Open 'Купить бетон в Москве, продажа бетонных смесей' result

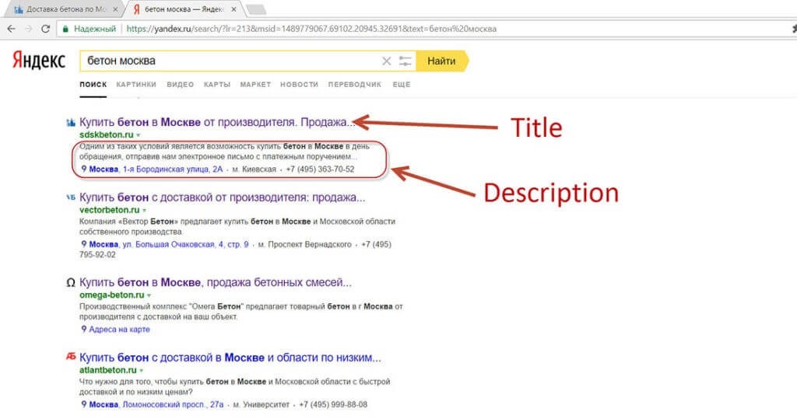(x=216, y=282)
